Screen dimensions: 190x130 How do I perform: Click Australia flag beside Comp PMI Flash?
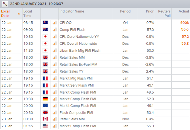click(x=45, y=29)
